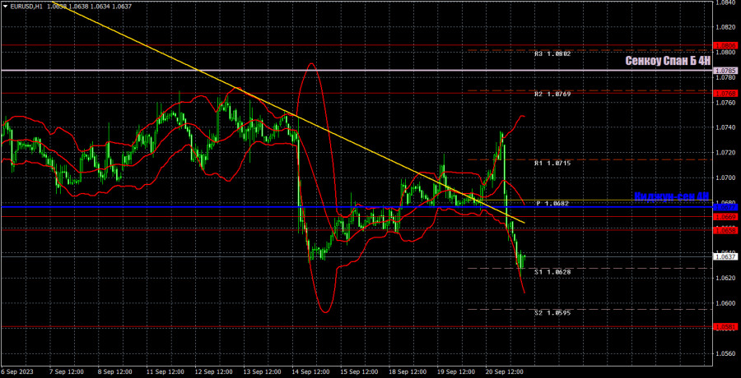Click the red 1.0581 price tag
Screen dimensions: 741x378
point(725,326)
